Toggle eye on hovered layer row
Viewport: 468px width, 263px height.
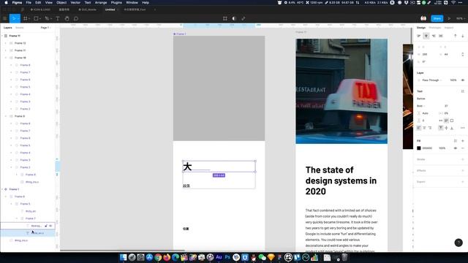point(50,226)
